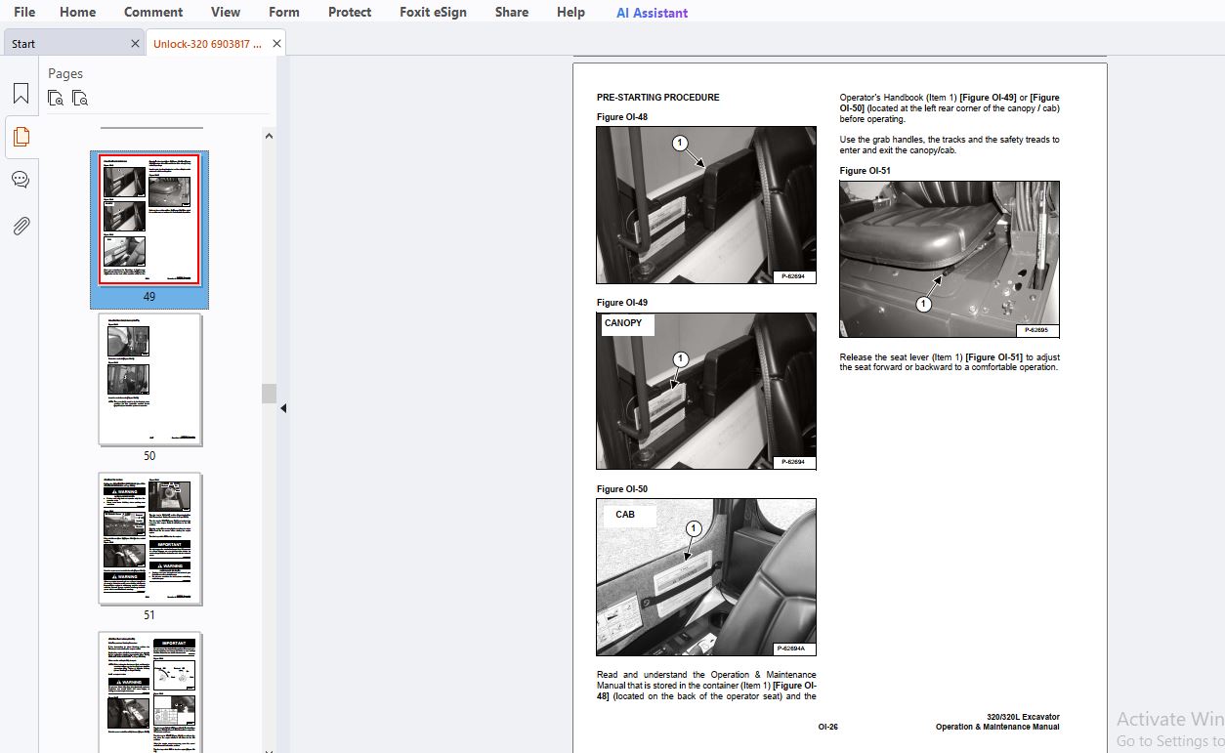Click the Figure OI-51 seat lever photograph
Screen dimensions: 1225x753
tap(950, 259)
